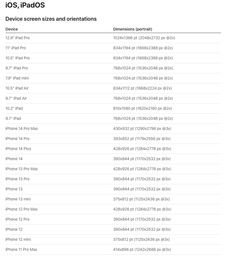This screenshot has height=257, width=225.
Task: Select the 430x932 pt dimensions value
Action: (x=142, y=128)
